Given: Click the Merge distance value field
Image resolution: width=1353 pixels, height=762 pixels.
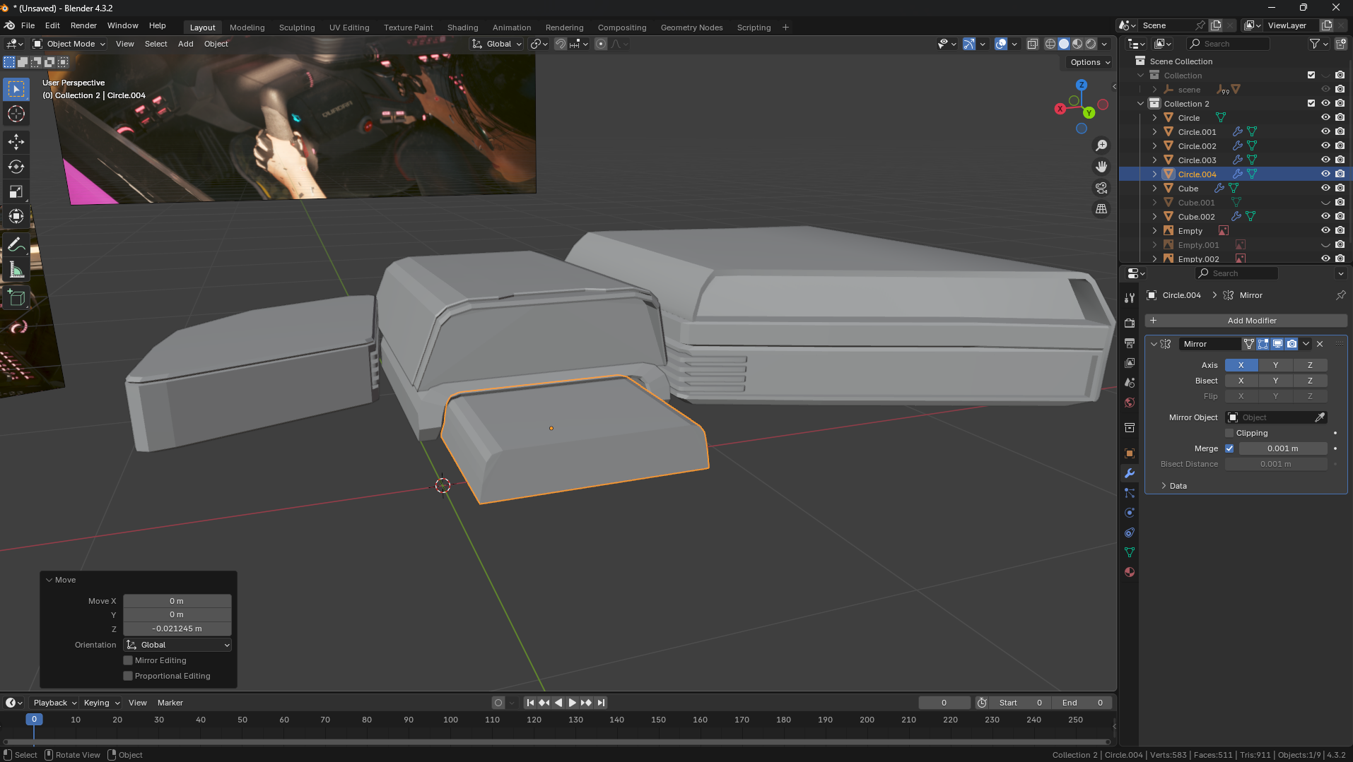Looking at the screenshot, I should pyautogui.click(x=1282, y=448).
